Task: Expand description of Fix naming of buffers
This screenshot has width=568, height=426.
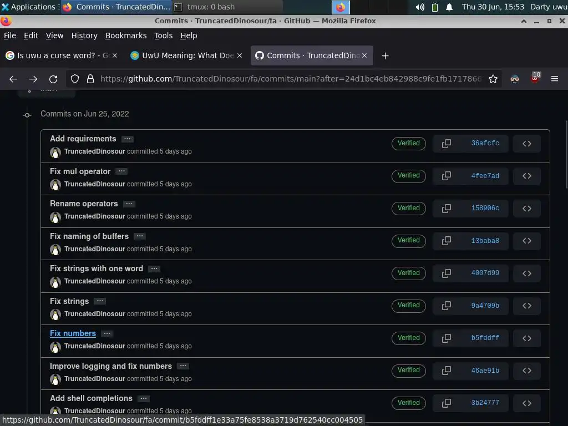Action: pyautogui.click(x=139, y=236)
